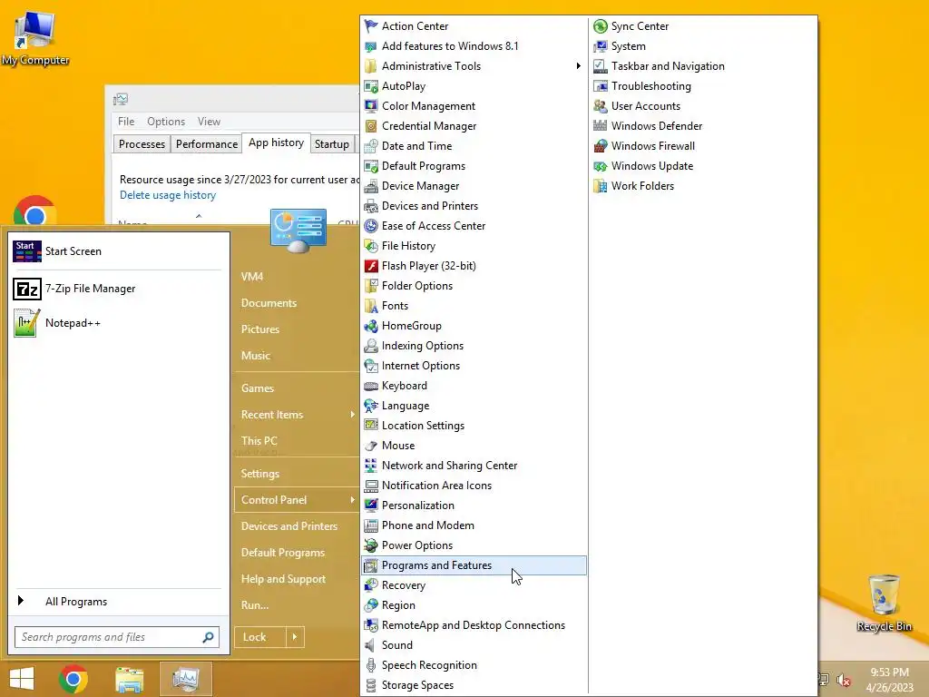Click the Device Manager icon
The width and height of the screenshot is (929, 697).
[371, 186]
